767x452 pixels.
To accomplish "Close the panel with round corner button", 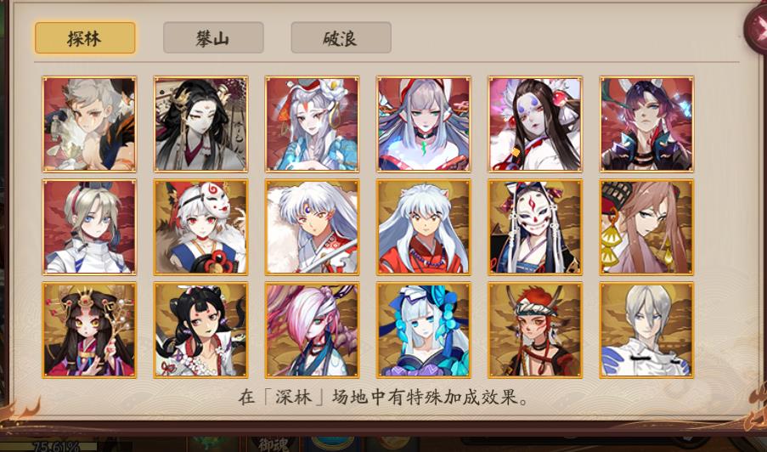I will (x=756, y=27).
